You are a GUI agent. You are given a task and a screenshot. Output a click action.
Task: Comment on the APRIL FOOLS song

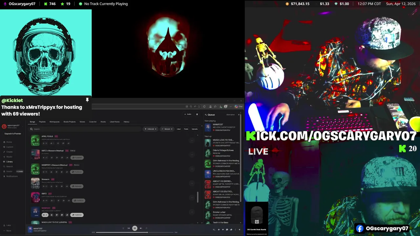click(x=63, y=143)
